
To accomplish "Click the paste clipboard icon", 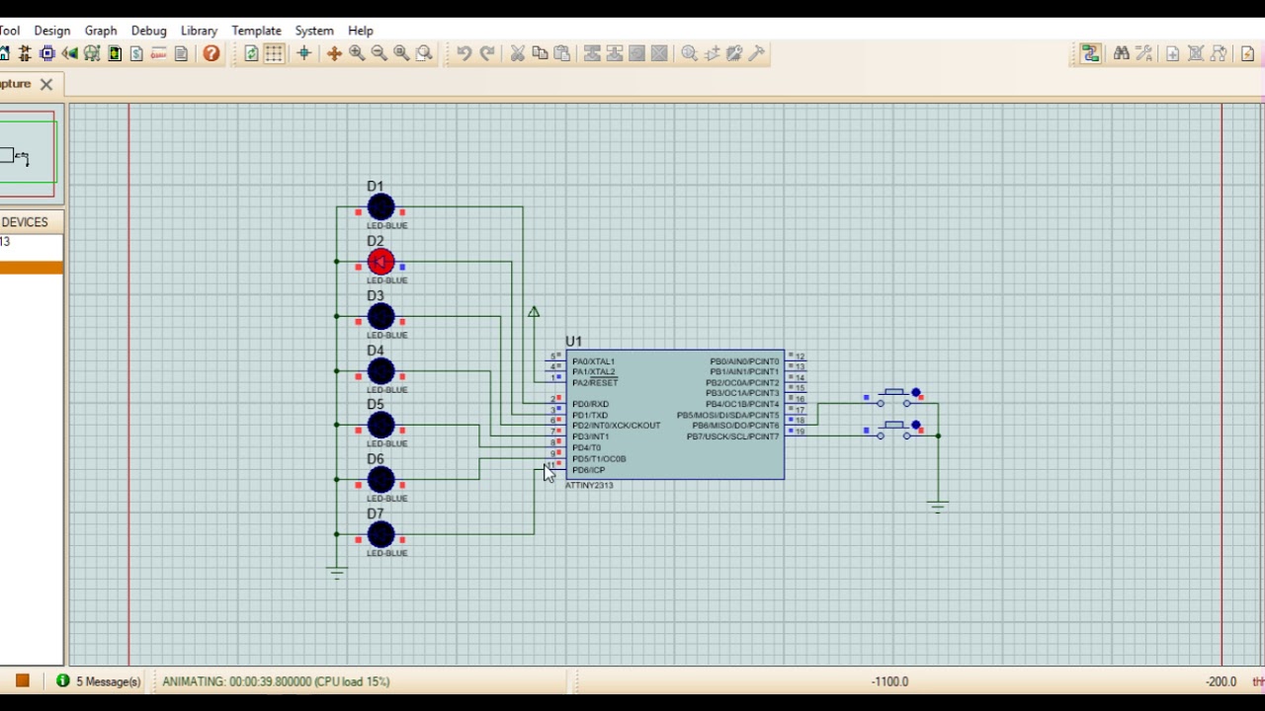I will 562,53.
